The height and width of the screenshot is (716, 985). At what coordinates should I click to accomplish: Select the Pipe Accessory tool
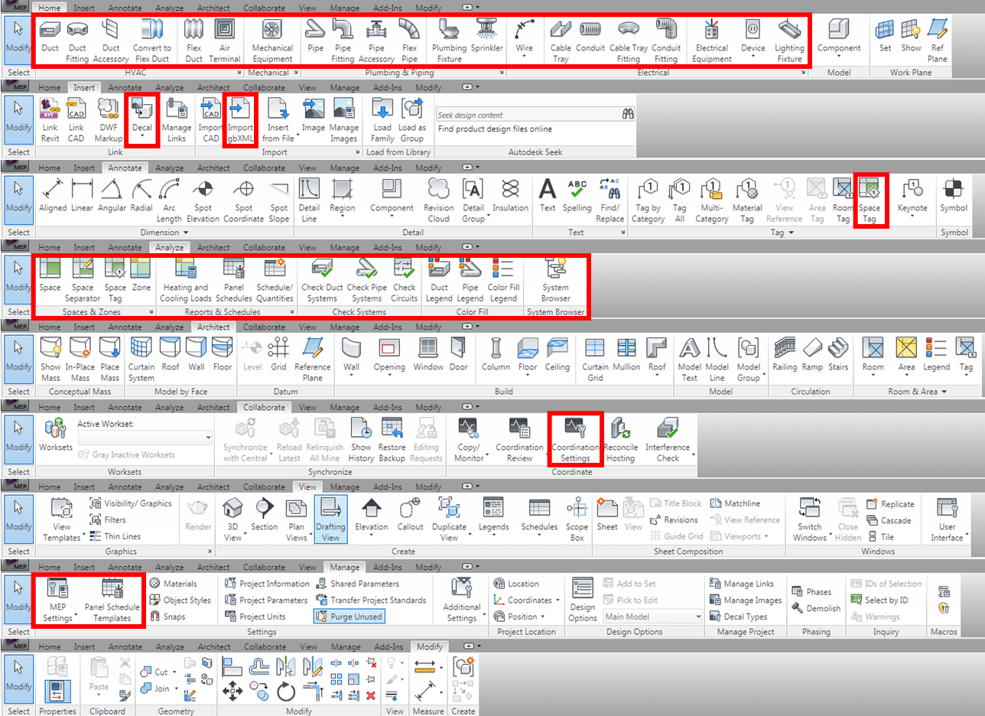click(376, 40)
